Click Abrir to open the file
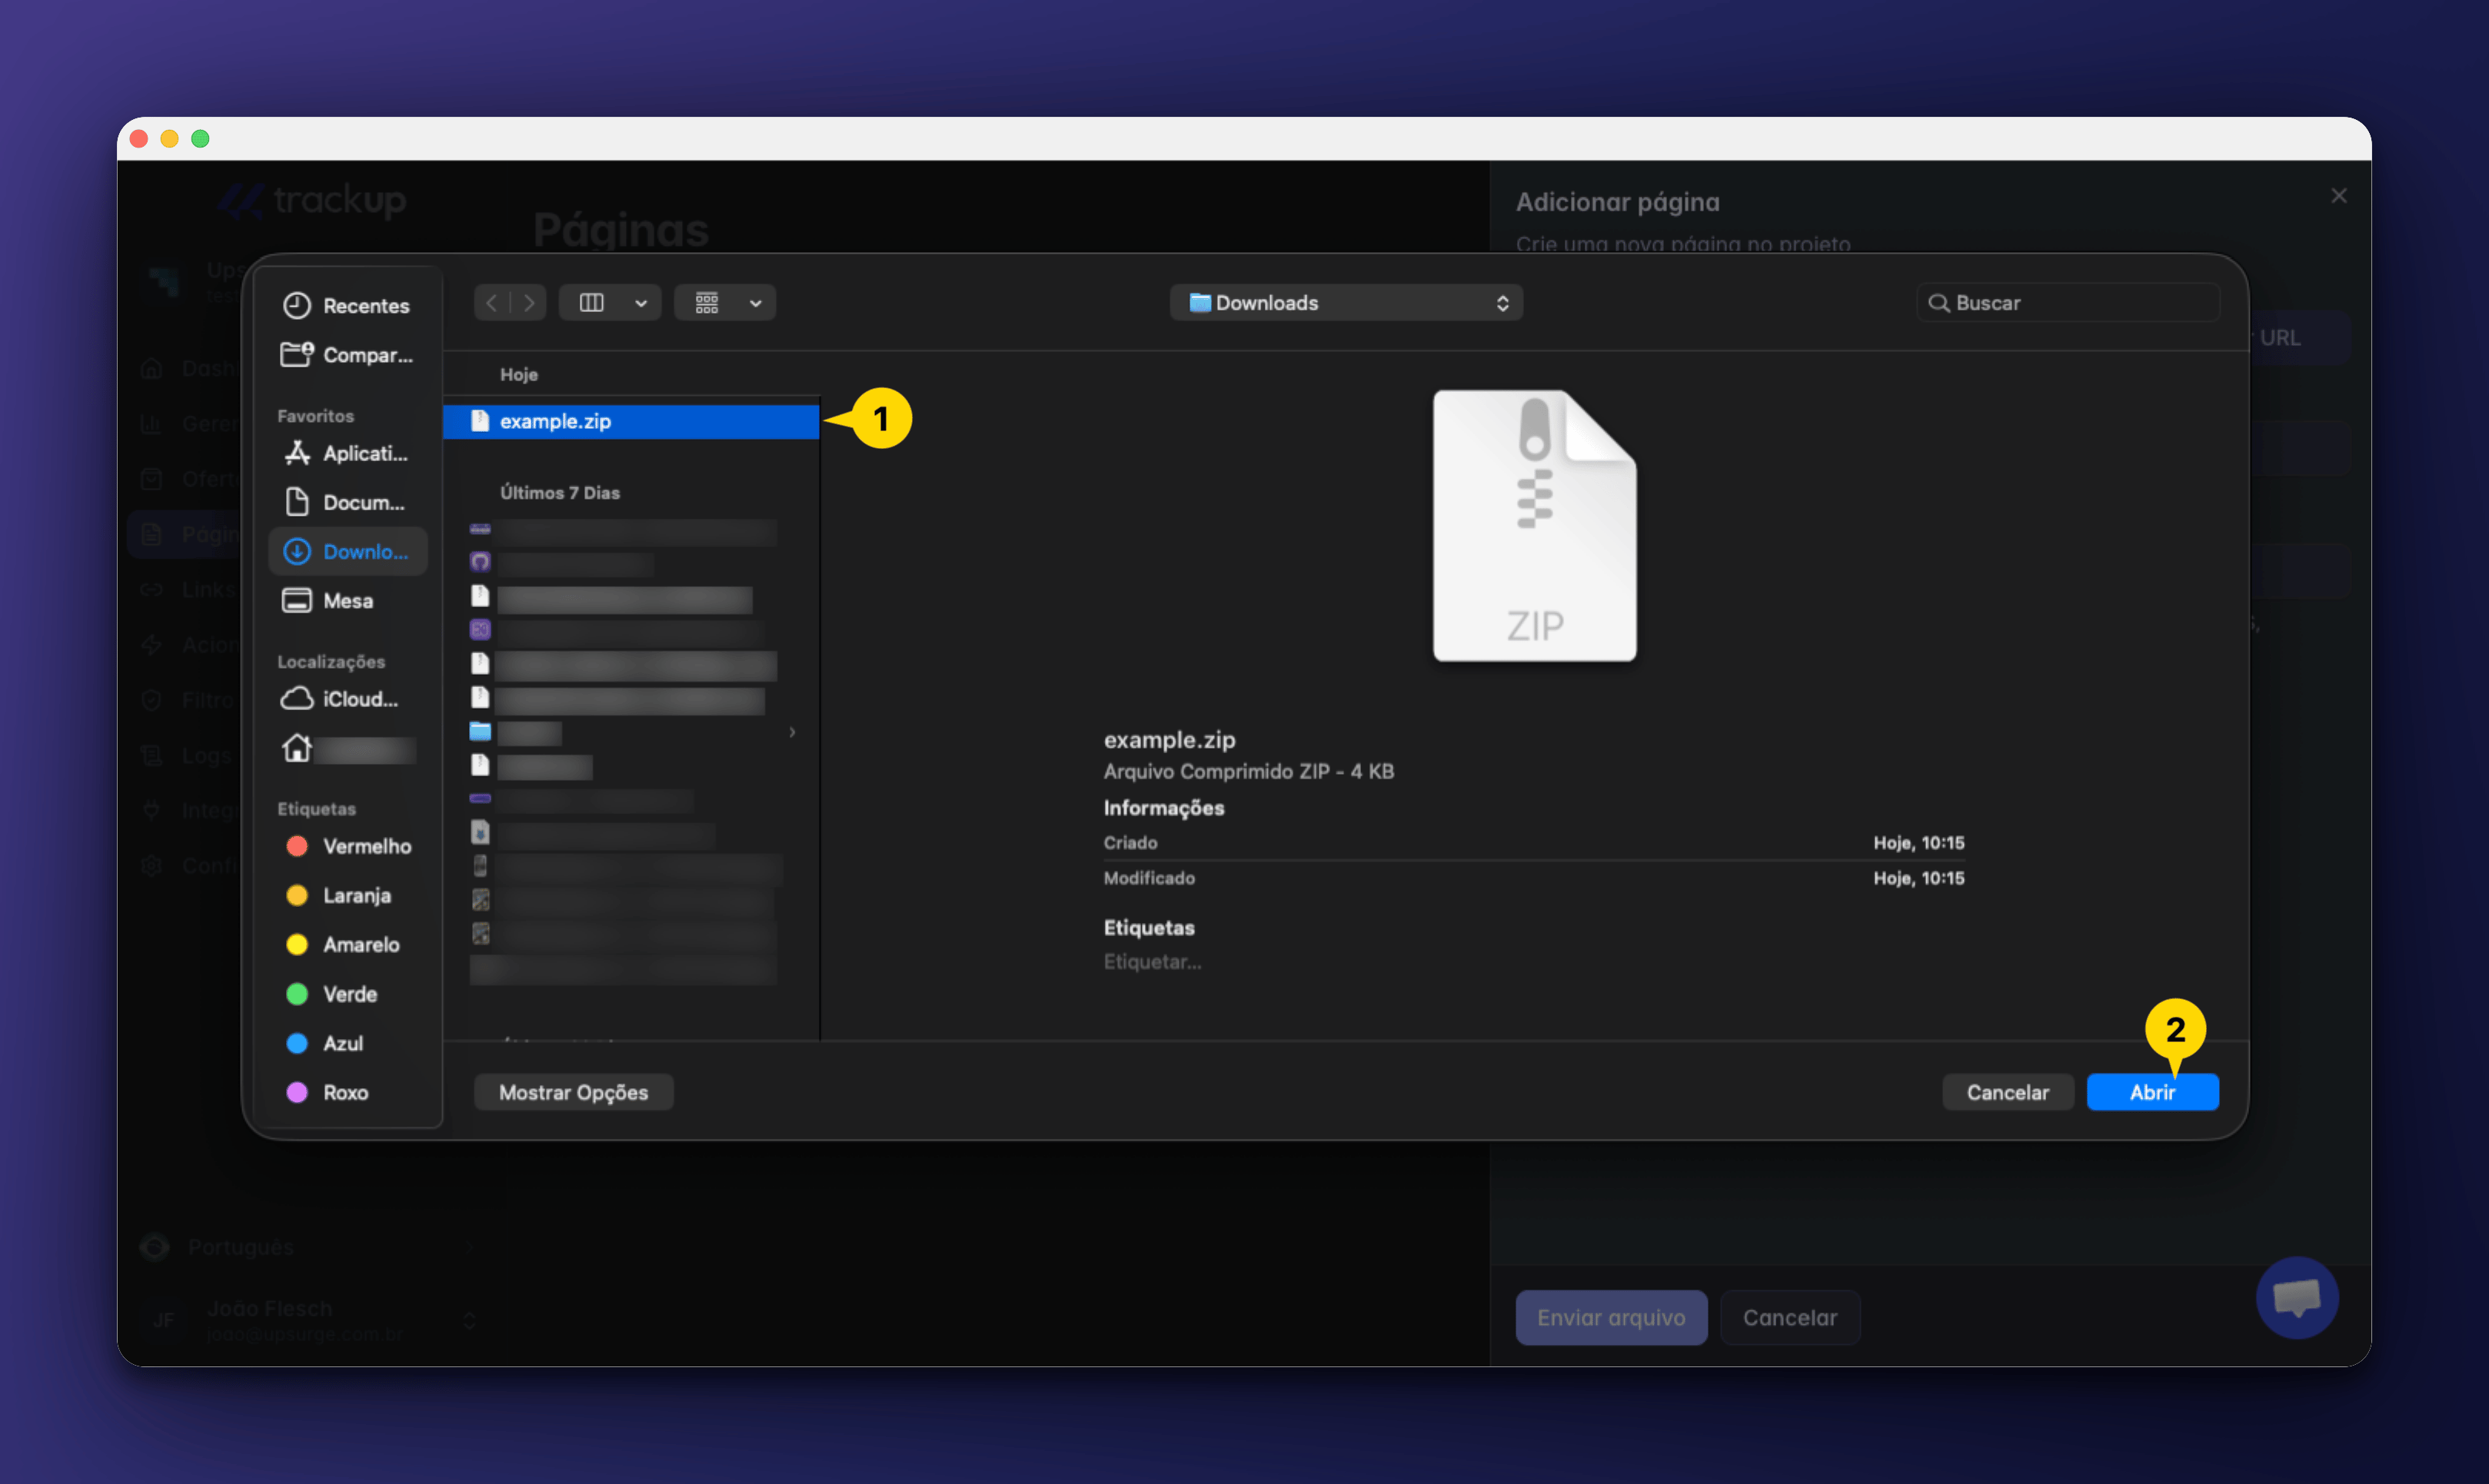 (x=2152, y=1092)
